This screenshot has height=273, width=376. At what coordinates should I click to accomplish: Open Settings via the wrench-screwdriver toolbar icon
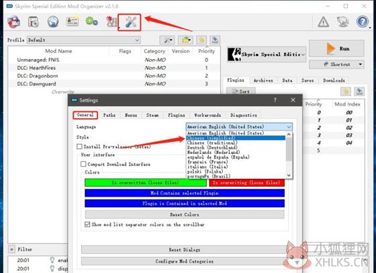[129, 22]
